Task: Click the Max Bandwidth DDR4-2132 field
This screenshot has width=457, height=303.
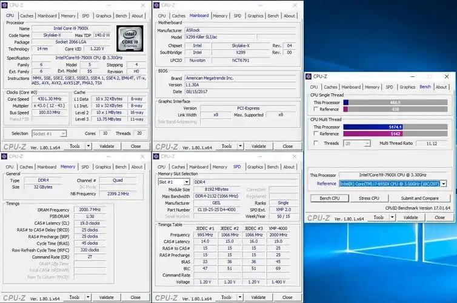Action: click(x=216, y=196)
